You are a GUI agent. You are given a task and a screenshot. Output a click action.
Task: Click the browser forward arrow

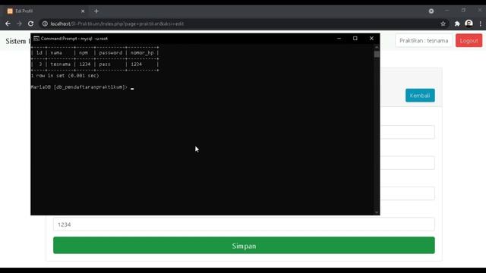coord(19,24)
